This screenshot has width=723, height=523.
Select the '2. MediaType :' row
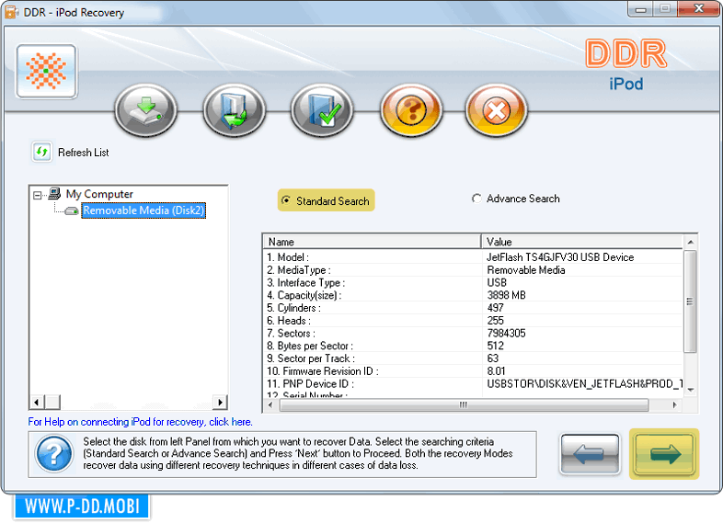click(473, 270)
